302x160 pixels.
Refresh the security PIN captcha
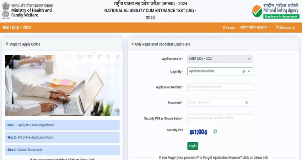[215, 132]
